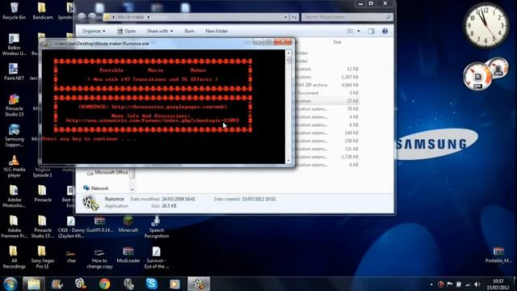Select Microsoft Office in the navigation pane
The image size is (517, 291).
point(111,172)
